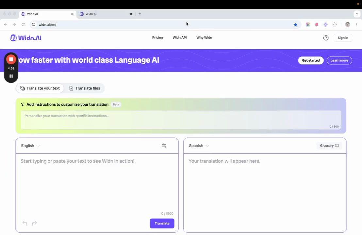
Task: Swap source and target languages
Action: [x=164, y=146]
